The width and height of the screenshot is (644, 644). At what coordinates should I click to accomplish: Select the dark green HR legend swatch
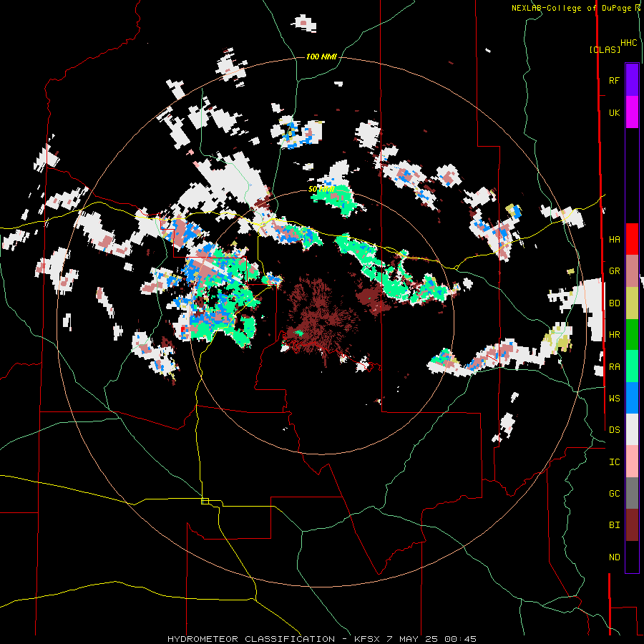632,335
